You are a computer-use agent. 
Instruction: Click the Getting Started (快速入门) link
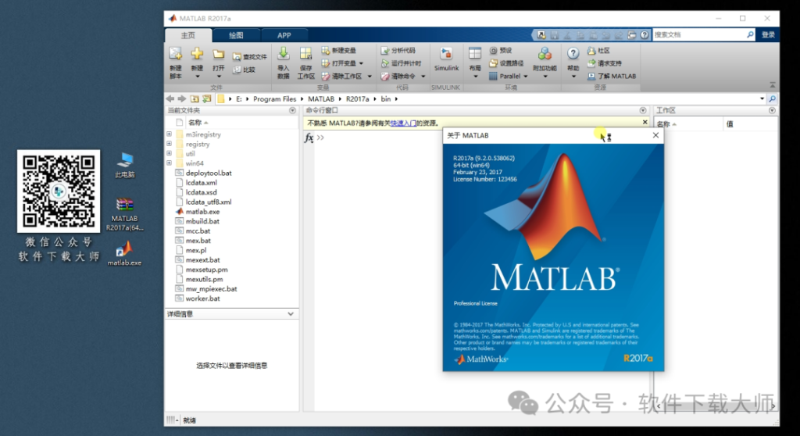coord(403,123)
